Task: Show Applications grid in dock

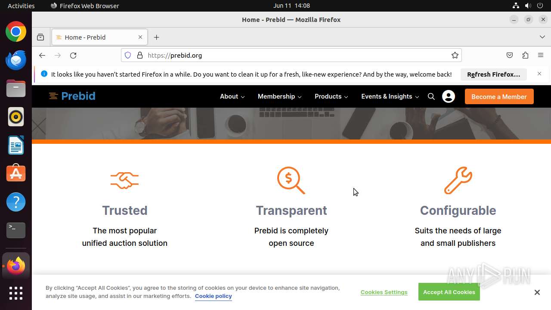Action: [x=16, y=293]
